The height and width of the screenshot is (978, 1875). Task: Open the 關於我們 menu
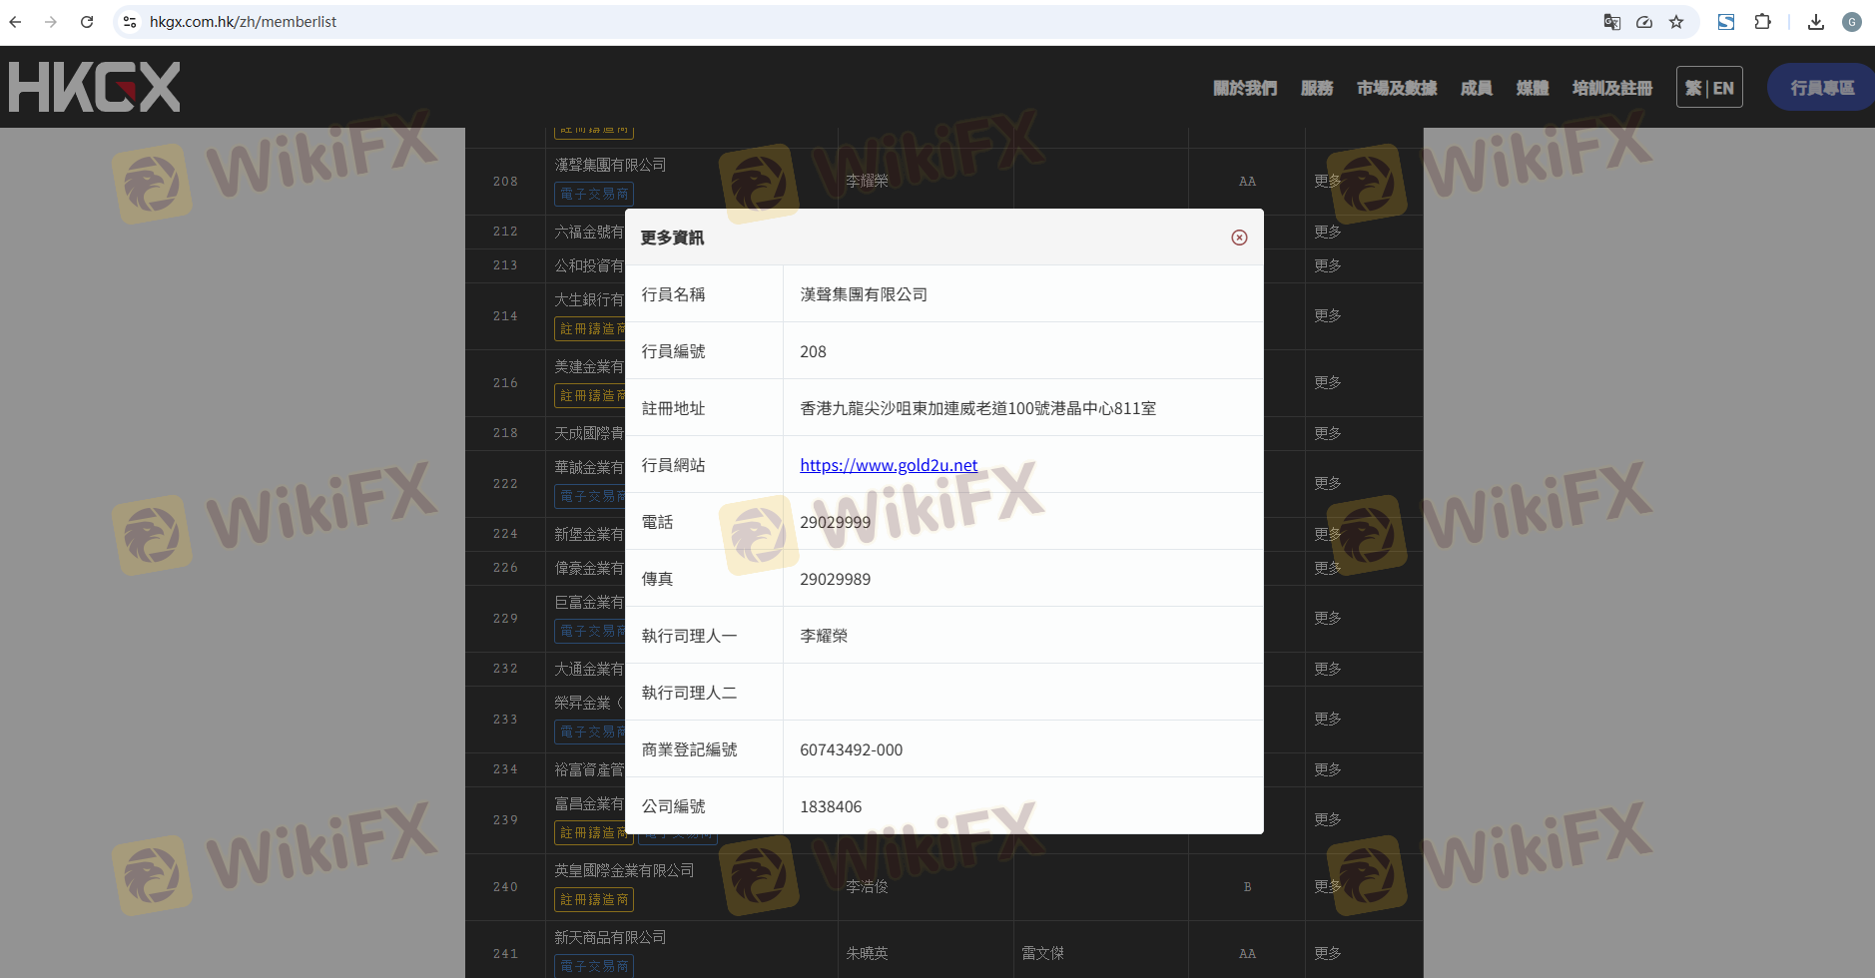click(1244, 88)
